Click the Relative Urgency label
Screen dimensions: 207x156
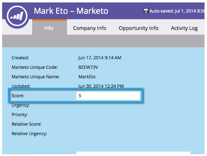coord(29,134)
